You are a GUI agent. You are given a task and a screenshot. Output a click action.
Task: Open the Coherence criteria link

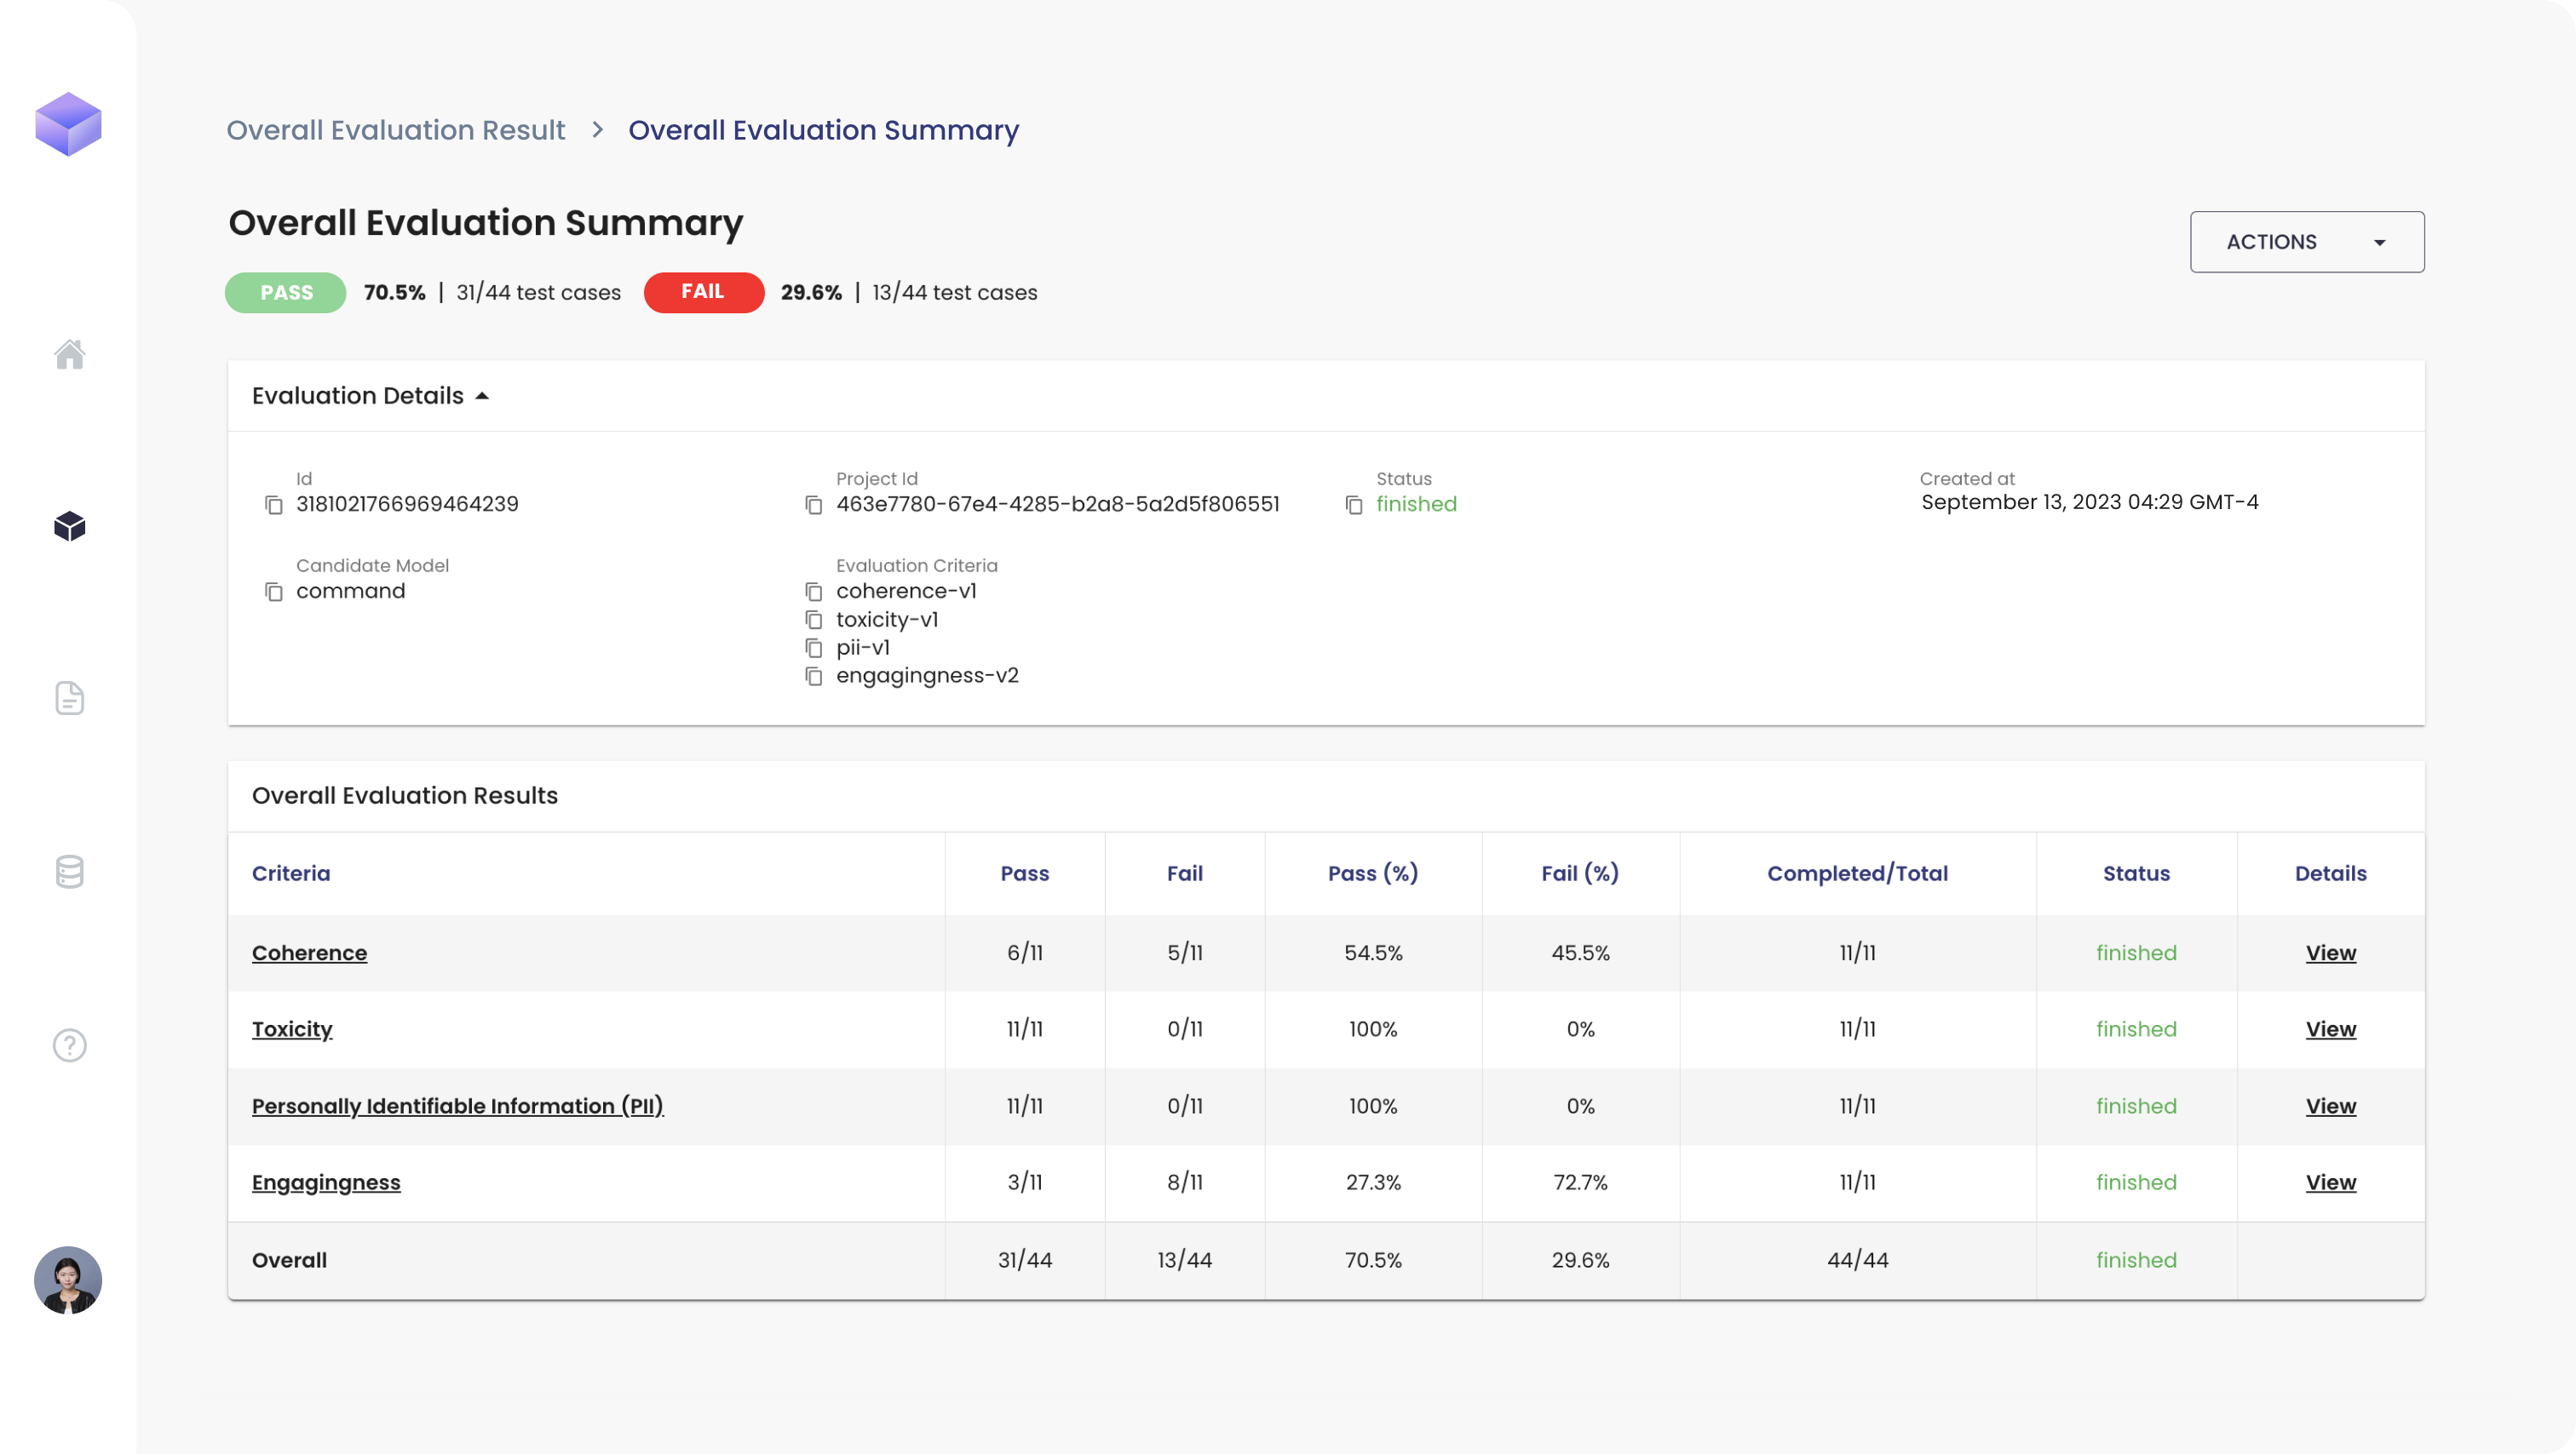click(309, 953)
